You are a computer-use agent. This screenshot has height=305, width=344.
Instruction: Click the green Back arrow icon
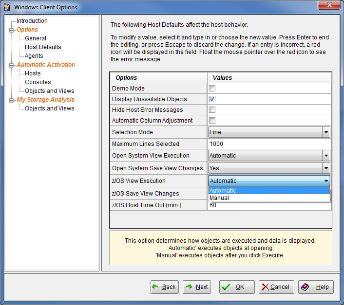point(155,287)
